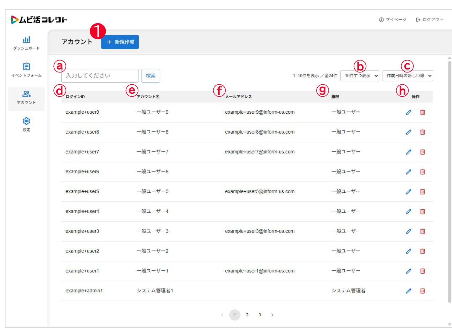The height and width of the screenshot is (336, 452).
Task: Delete the example+user1 account
Action: pyautogui.click(x=422, y=271)
